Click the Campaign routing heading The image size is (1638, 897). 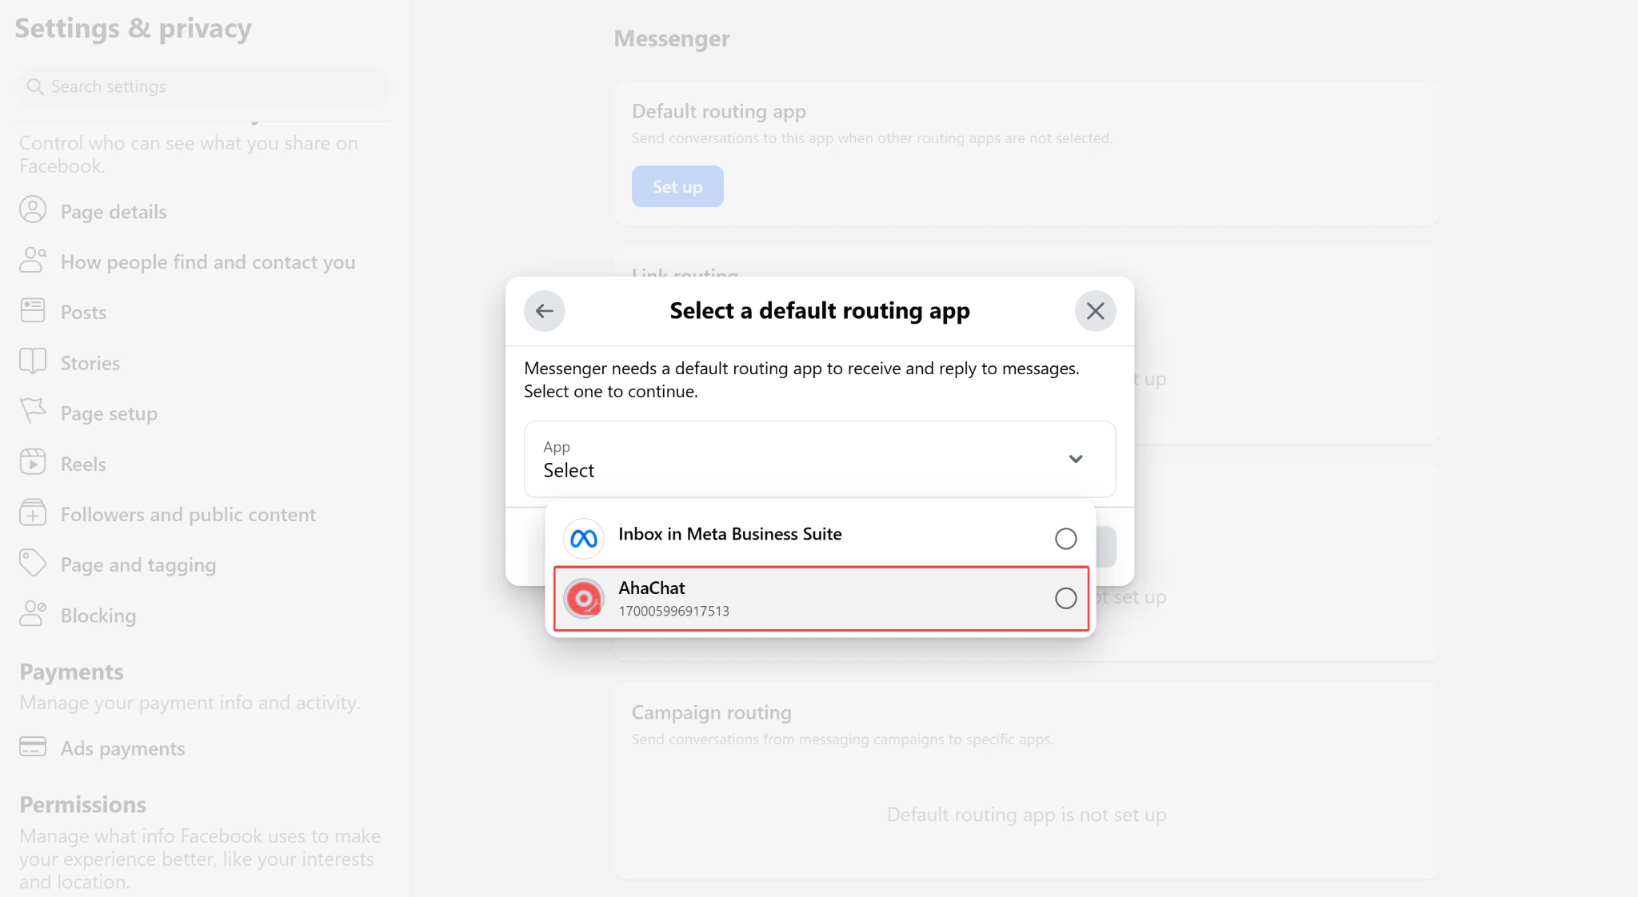click(711, 712)
